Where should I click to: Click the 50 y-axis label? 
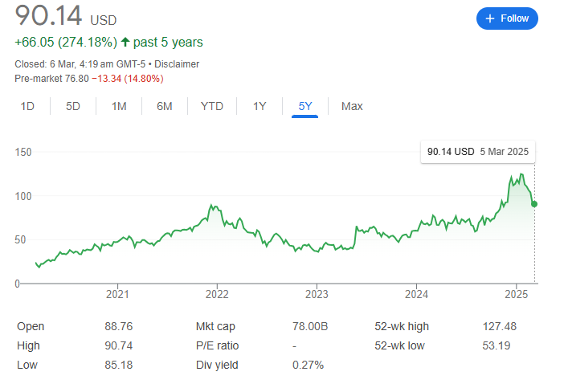(x=20, y=240)
